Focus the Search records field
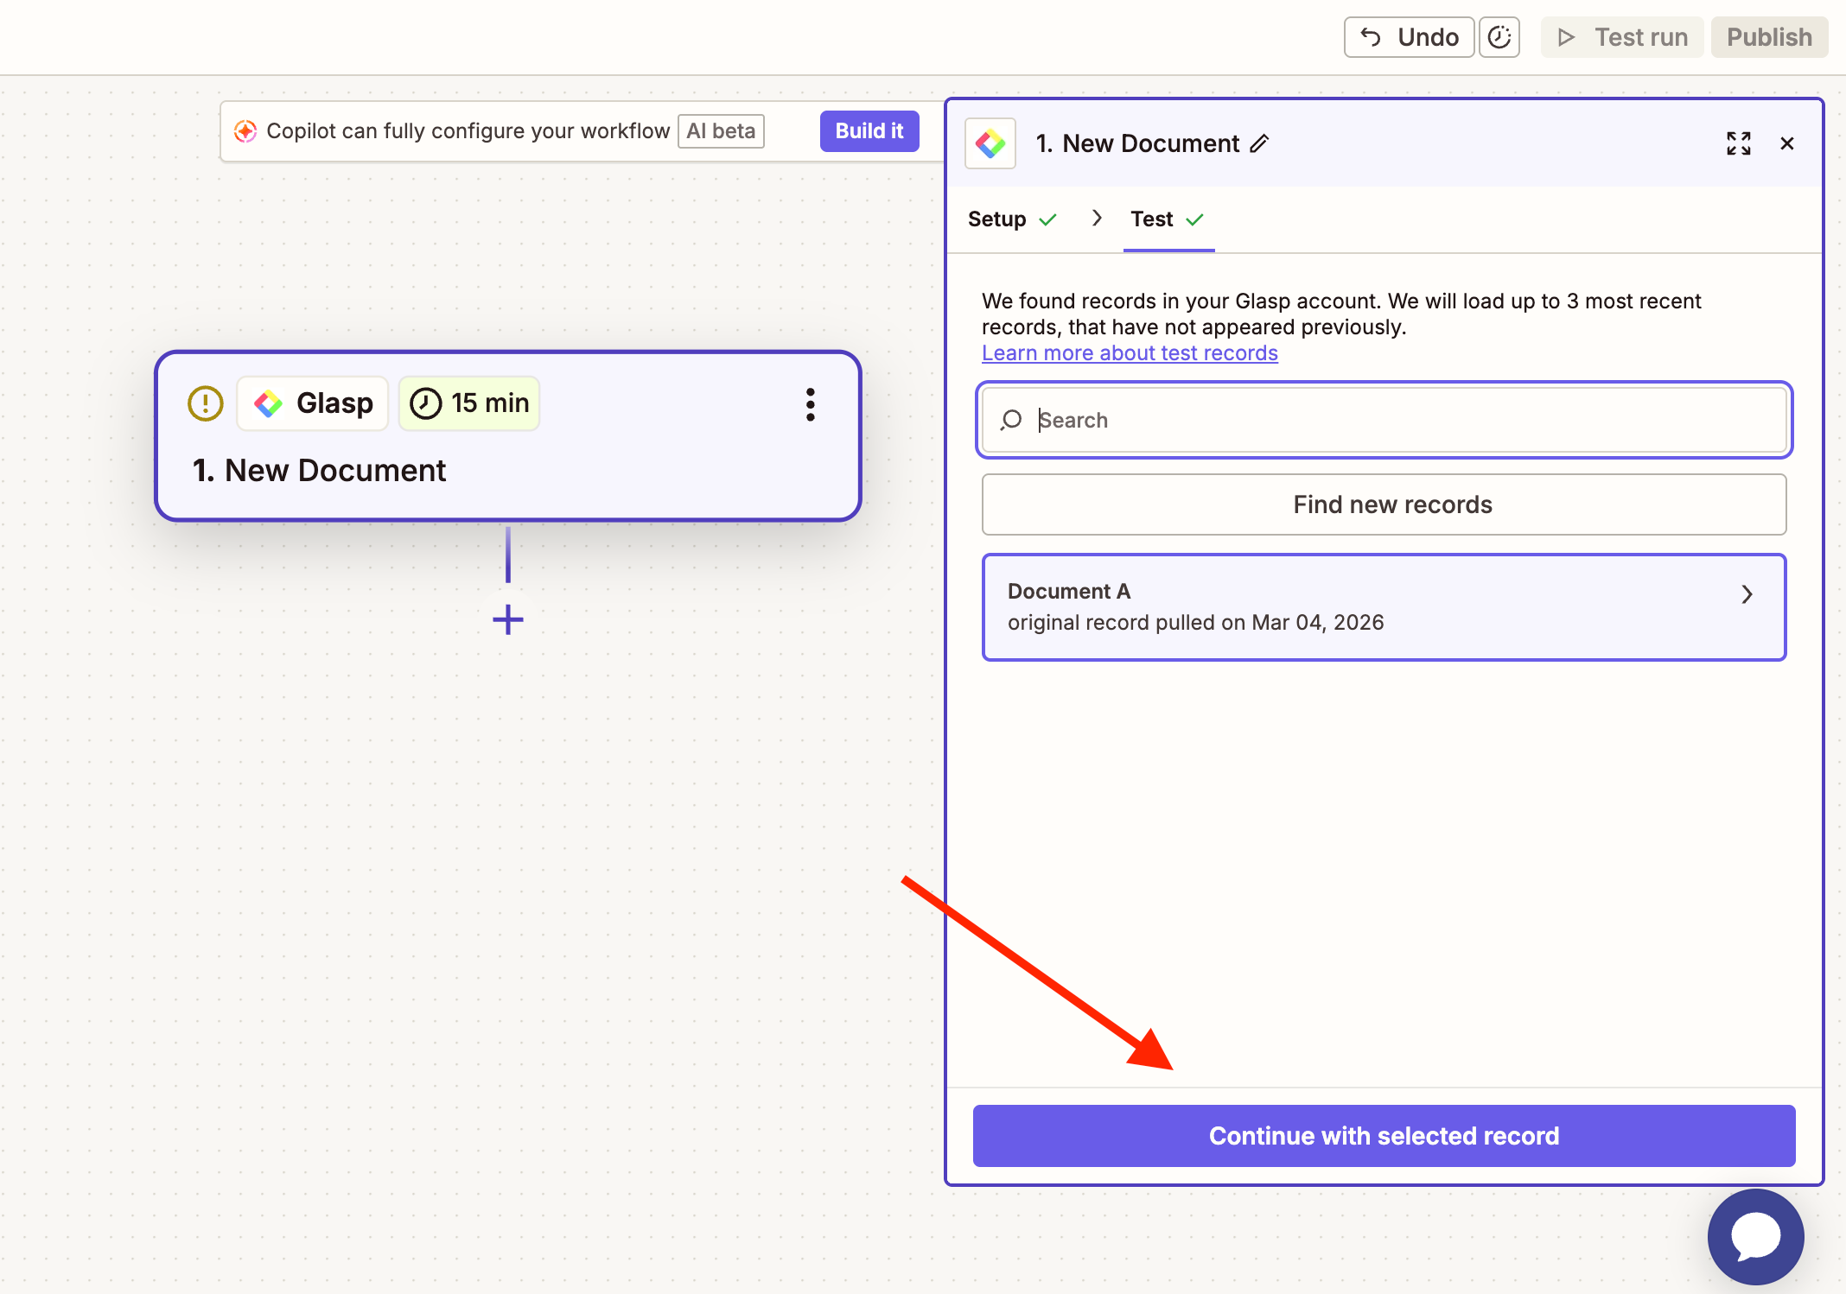 [x=1400, y=420]
